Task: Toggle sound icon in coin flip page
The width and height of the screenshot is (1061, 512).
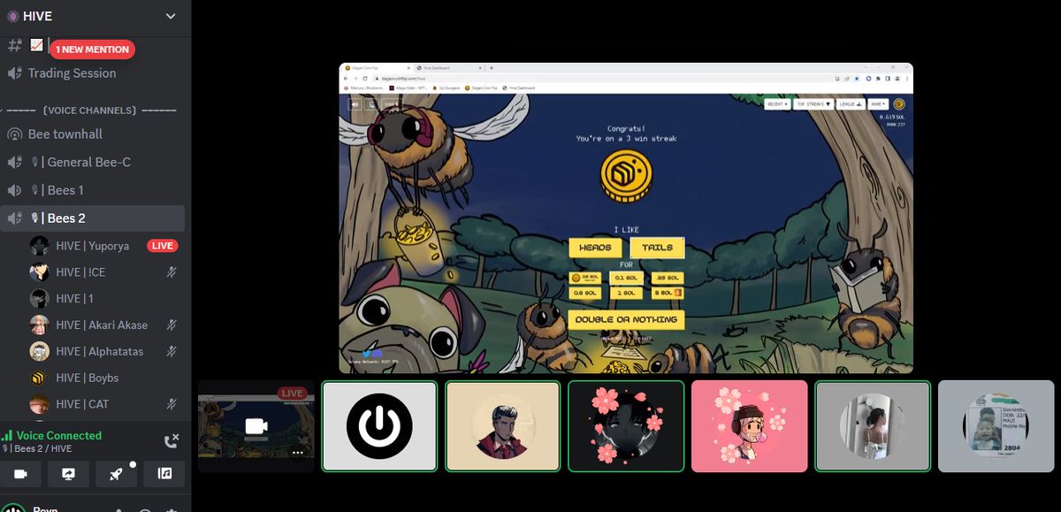Action: 355,103
